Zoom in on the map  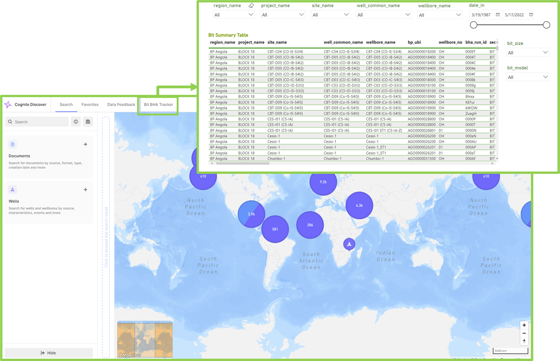pos(524,325)
